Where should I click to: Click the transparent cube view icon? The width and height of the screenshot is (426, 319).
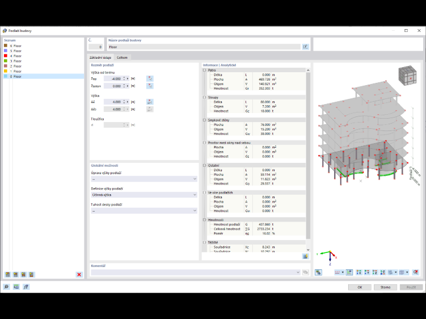tap(402, 272)
